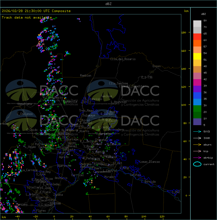
Task: Pick the red swatch between 65 and 60
Action: coord(197,37)
